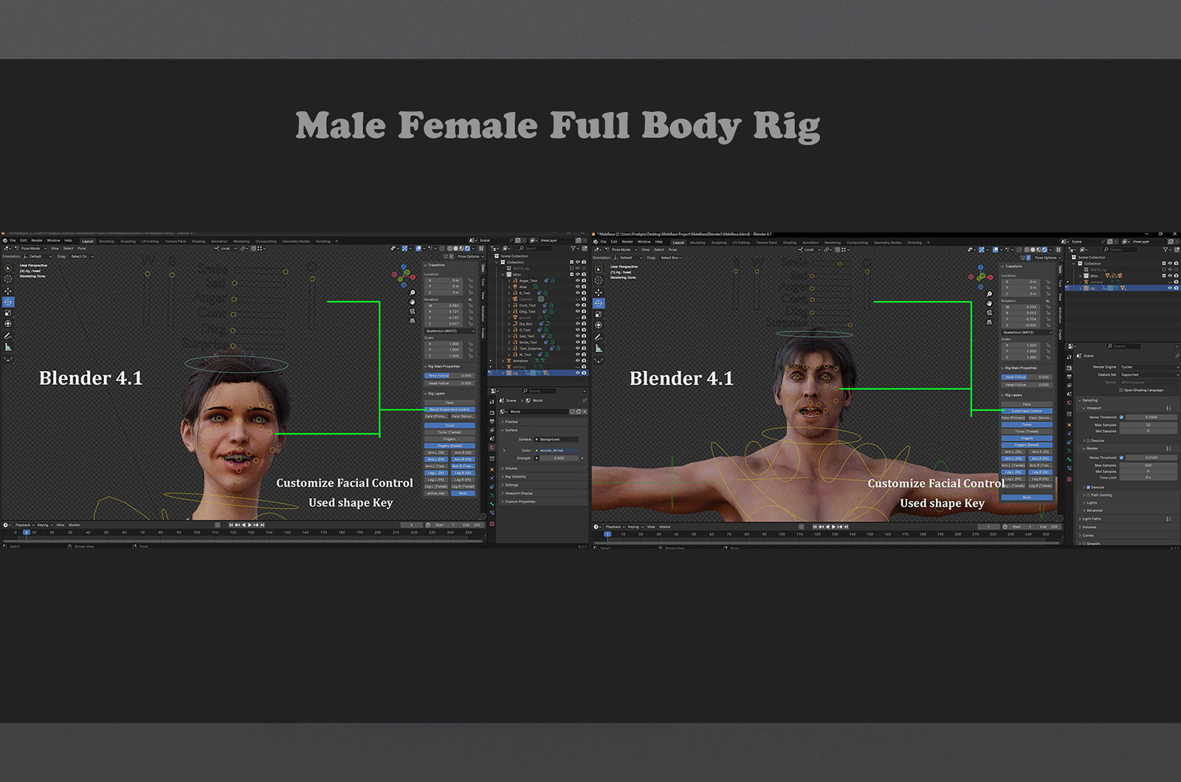Image resolution: width=1181 pixels, height=782 pixels.
Task: Open Feature Set Supported dropdown
Action: click(x=1149, y=375)
